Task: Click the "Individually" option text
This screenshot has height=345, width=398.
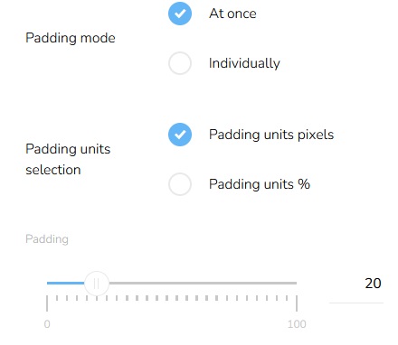Action: pyautogui.click(x=244, y=63)
